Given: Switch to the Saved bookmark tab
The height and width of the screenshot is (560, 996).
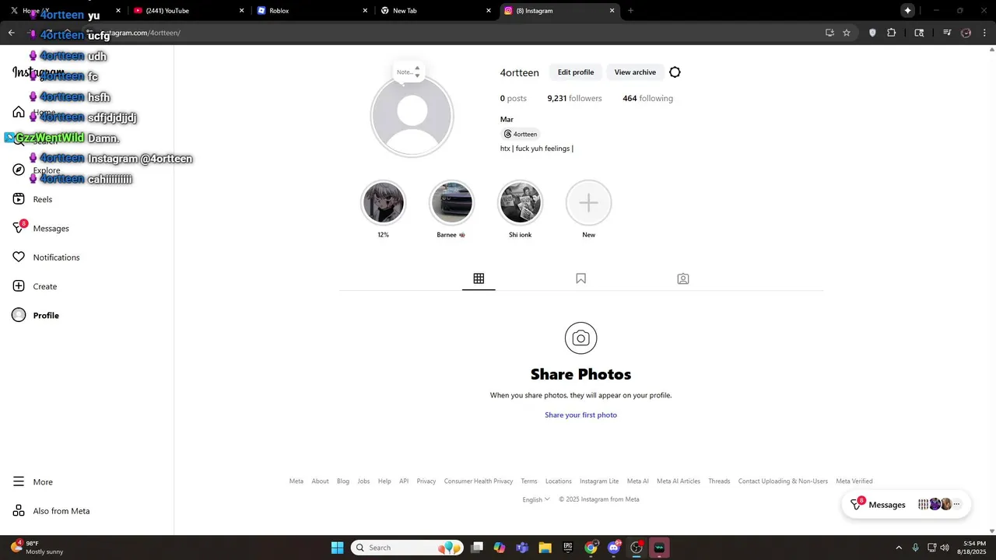Looking at the screenshot, I should tap(580, 278).
